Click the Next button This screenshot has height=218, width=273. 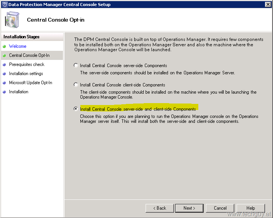coord(189,208)
